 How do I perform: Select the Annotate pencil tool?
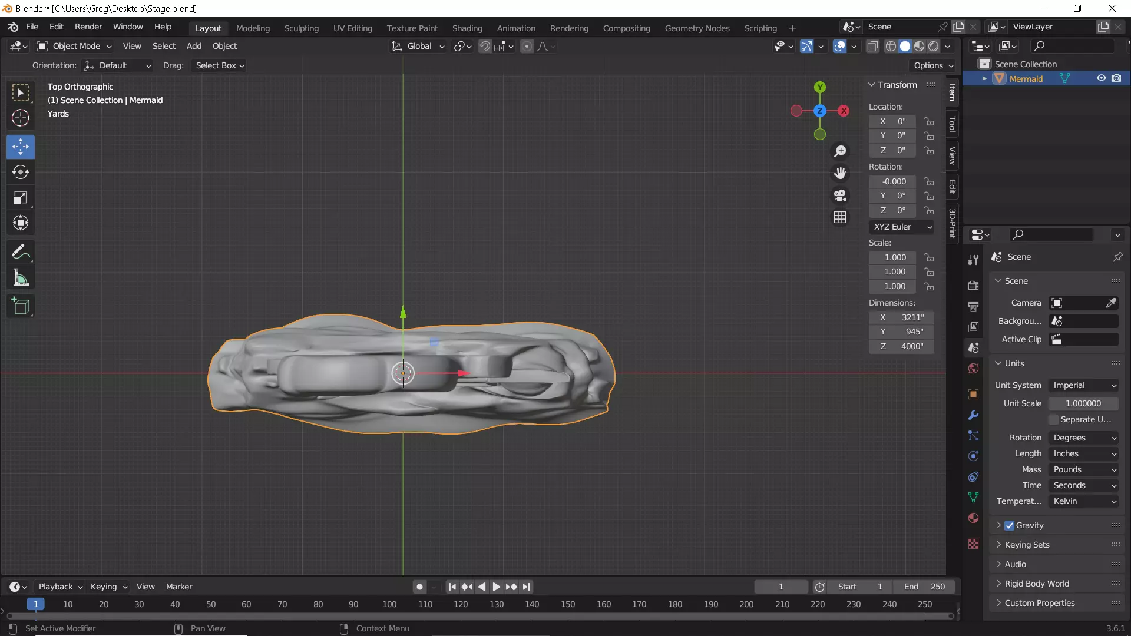point(21,252)
